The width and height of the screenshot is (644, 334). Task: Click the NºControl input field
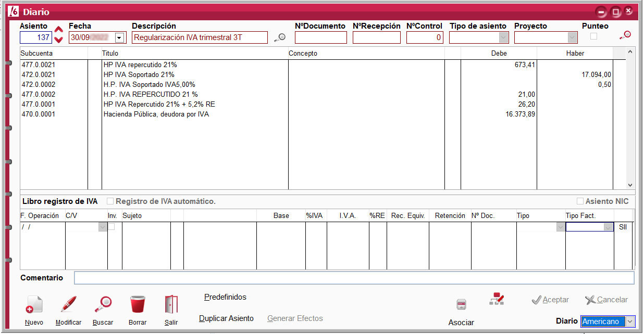[x=425, y=37]
